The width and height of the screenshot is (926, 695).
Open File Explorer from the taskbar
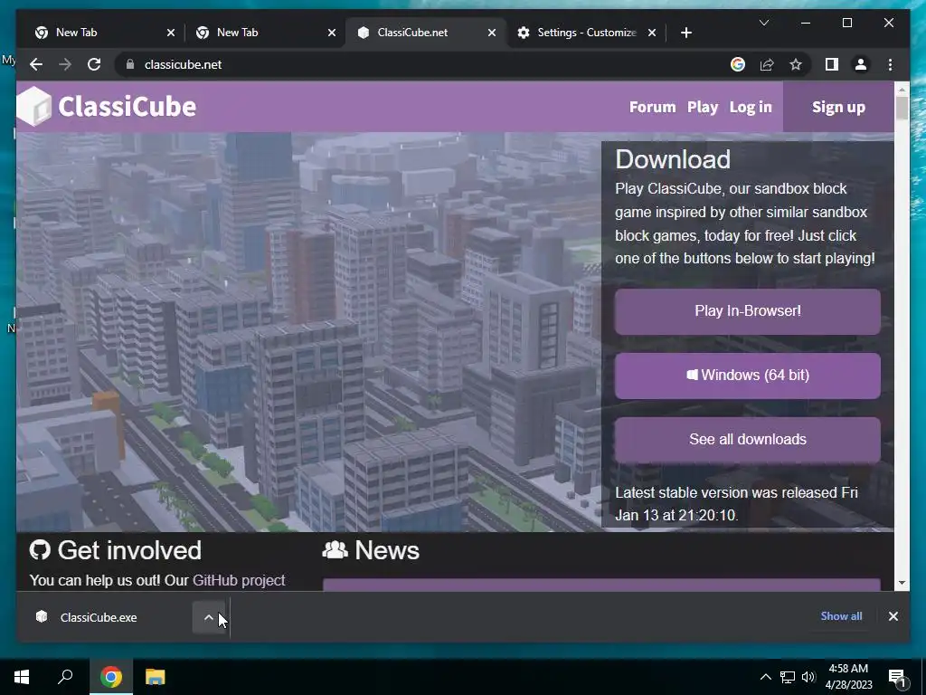coord(156,677)
